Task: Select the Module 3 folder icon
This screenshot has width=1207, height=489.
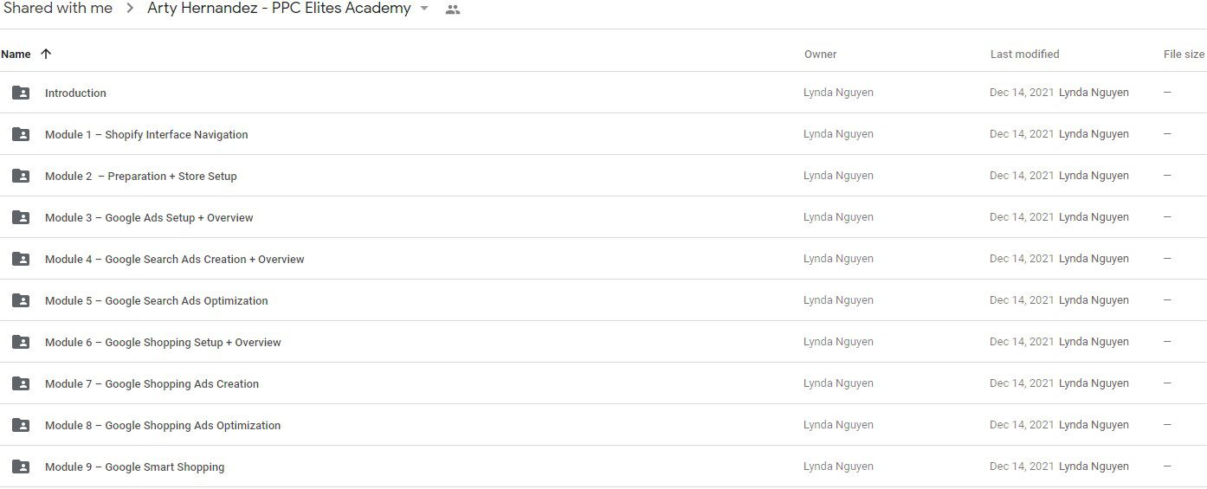Action: 21,217
